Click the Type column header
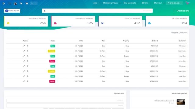195x109 pixels. point(104,41)
